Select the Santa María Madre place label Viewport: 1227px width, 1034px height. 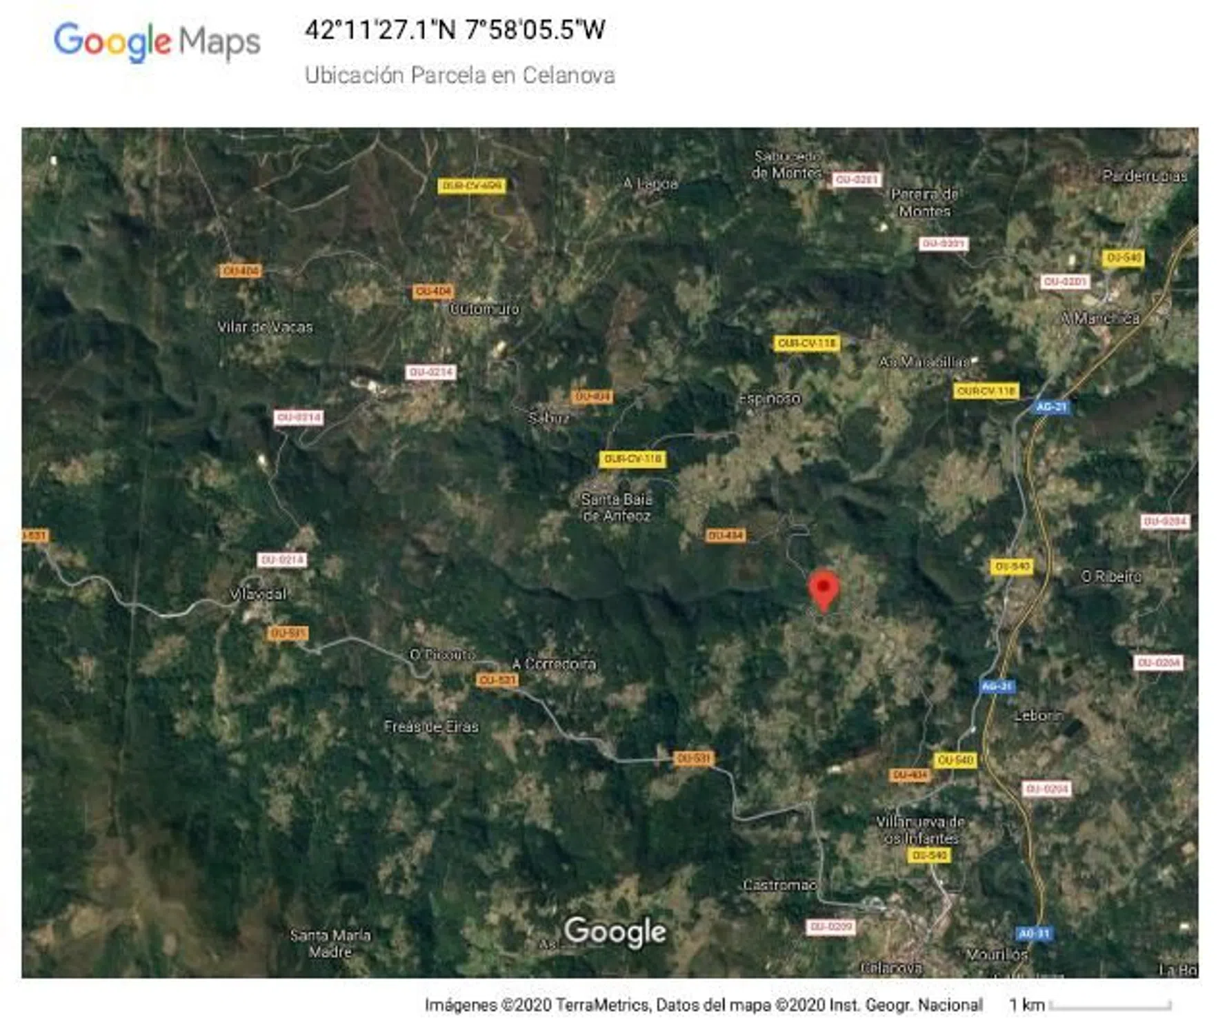click(x=330, y=944)
